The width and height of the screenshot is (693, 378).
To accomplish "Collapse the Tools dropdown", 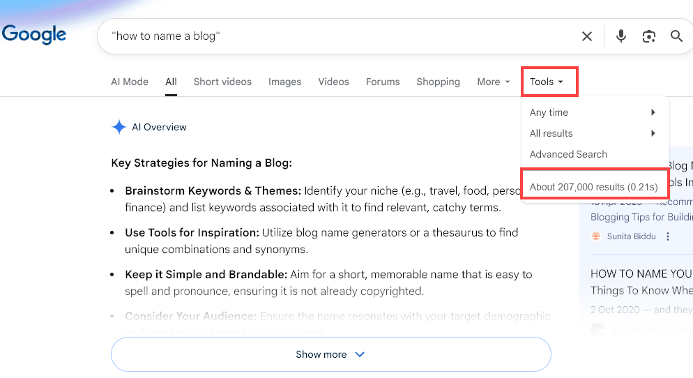I will click(546, 82).
